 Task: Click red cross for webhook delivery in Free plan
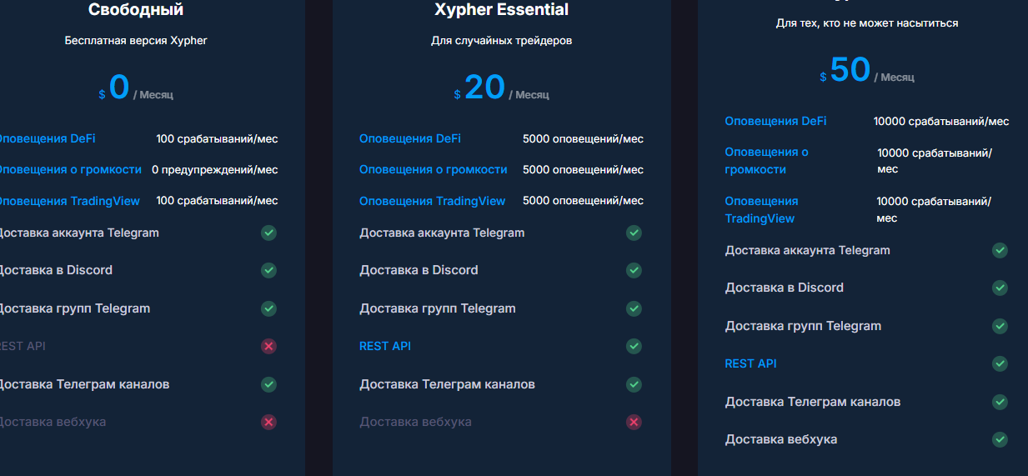coord(268,423)
